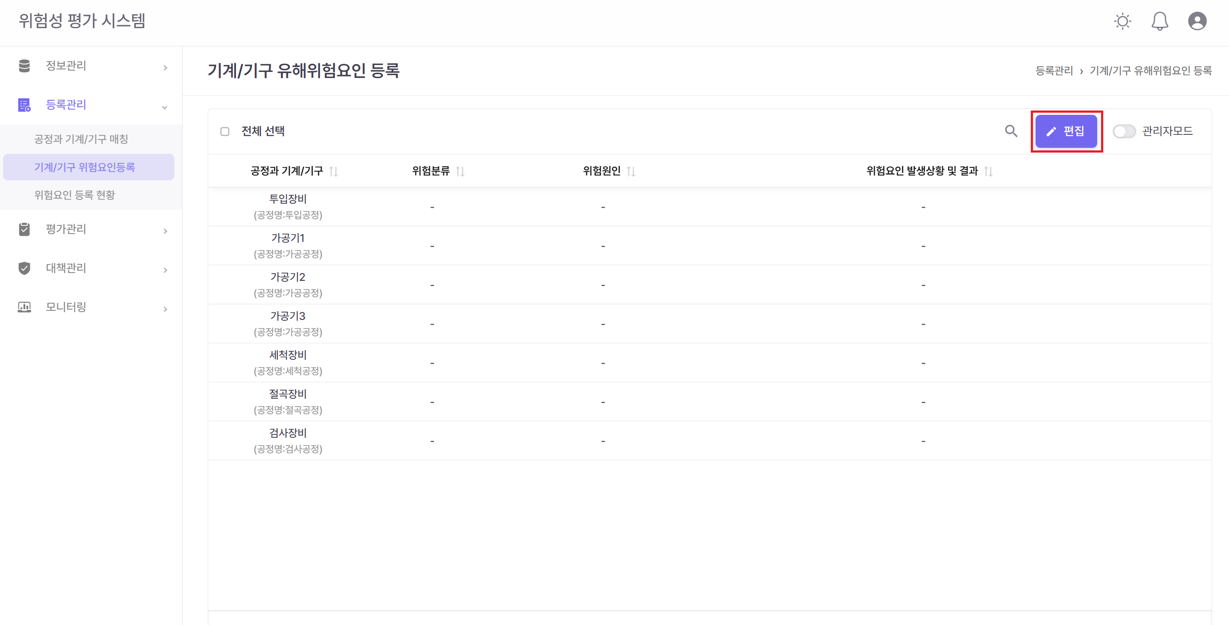Image resolution: width=1229 pixels, height=625 pixels.
Task: Expand the 모니터링 menu chevron
Action: 166,309
